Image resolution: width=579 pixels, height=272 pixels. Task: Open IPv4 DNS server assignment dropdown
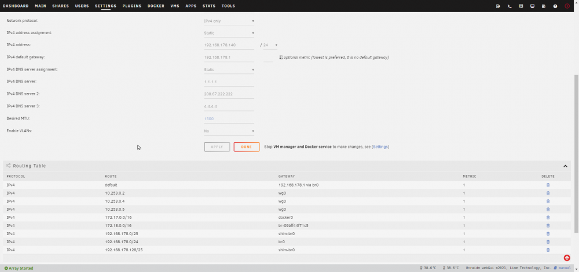point(229,69)
